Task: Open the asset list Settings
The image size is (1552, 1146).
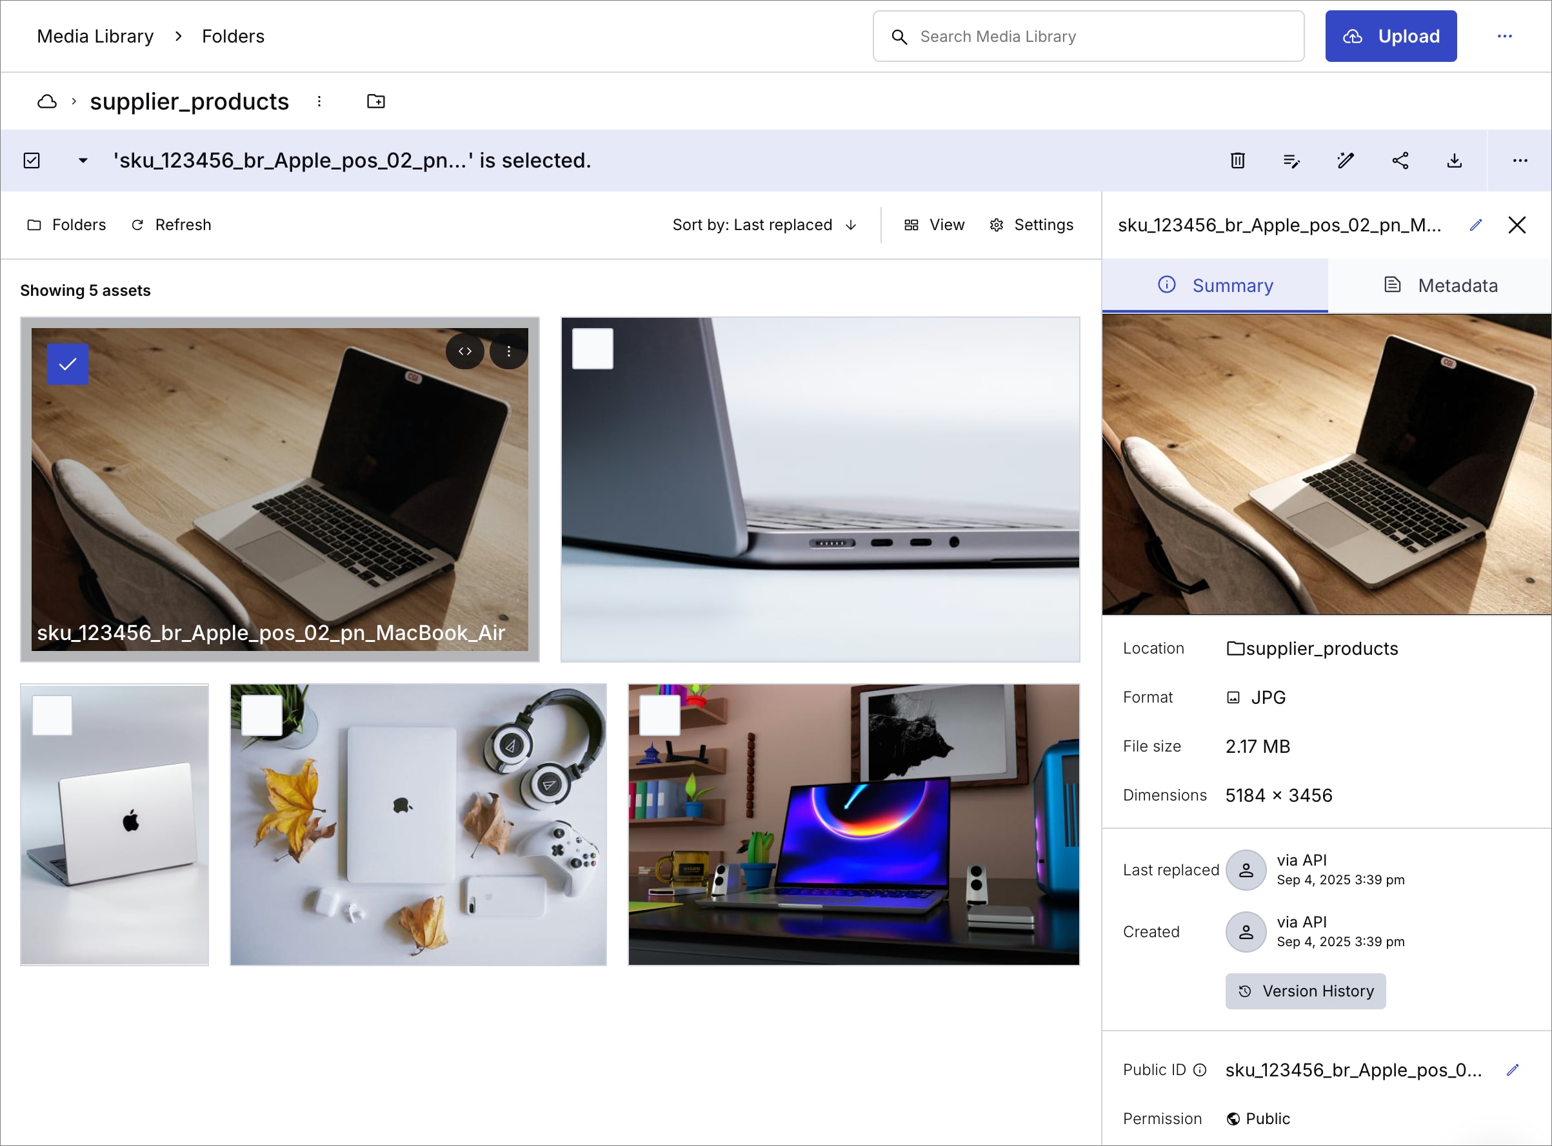Action: (1031, 225)
